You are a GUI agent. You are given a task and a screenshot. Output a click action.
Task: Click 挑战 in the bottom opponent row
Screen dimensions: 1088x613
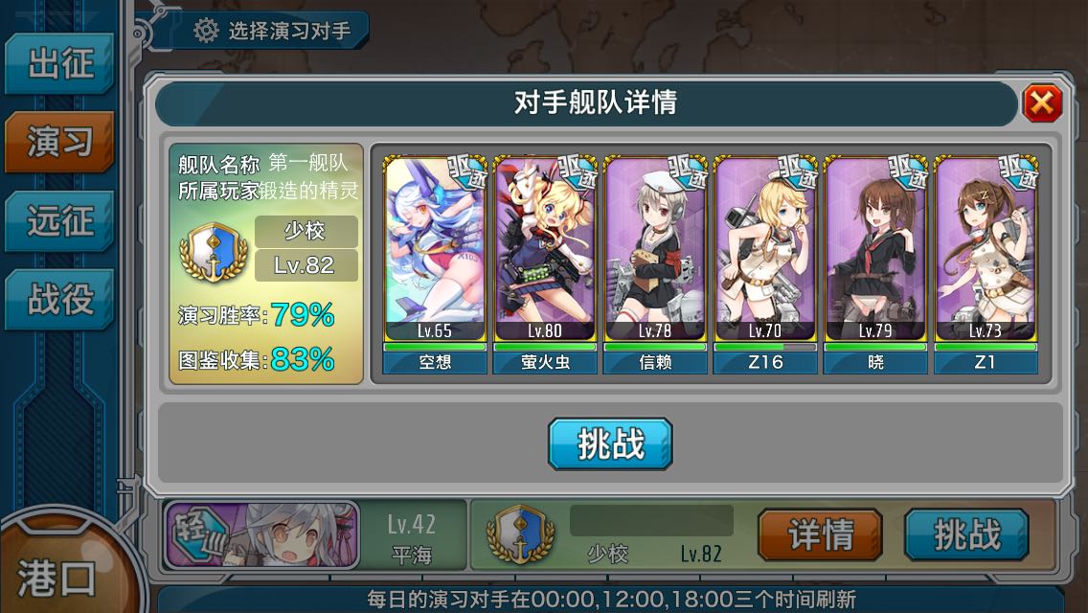tap(966, 534)
